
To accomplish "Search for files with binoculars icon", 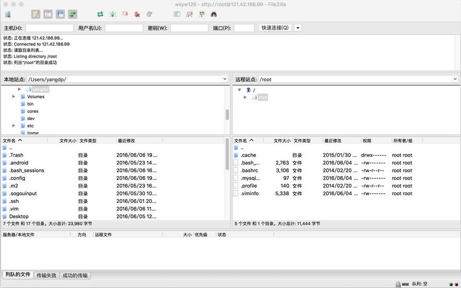I will click(214, 14).
